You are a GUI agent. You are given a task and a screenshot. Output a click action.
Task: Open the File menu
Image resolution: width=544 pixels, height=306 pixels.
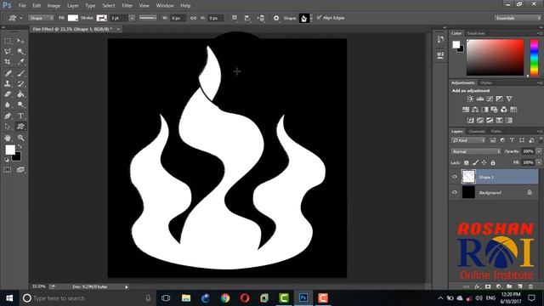[x=22, y=6]
